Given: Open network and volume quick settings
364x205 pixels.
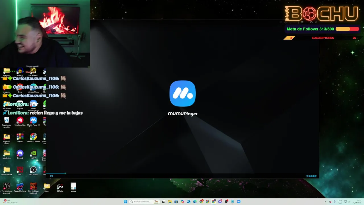Looking at the screenshot, I should click(347, 202).
